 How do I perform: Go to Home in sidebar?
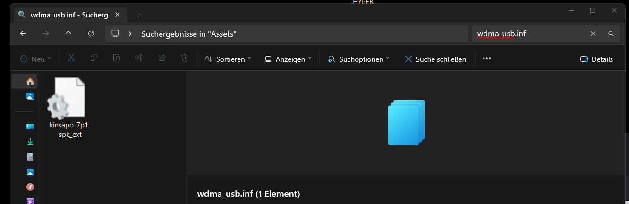click(30, 81)
